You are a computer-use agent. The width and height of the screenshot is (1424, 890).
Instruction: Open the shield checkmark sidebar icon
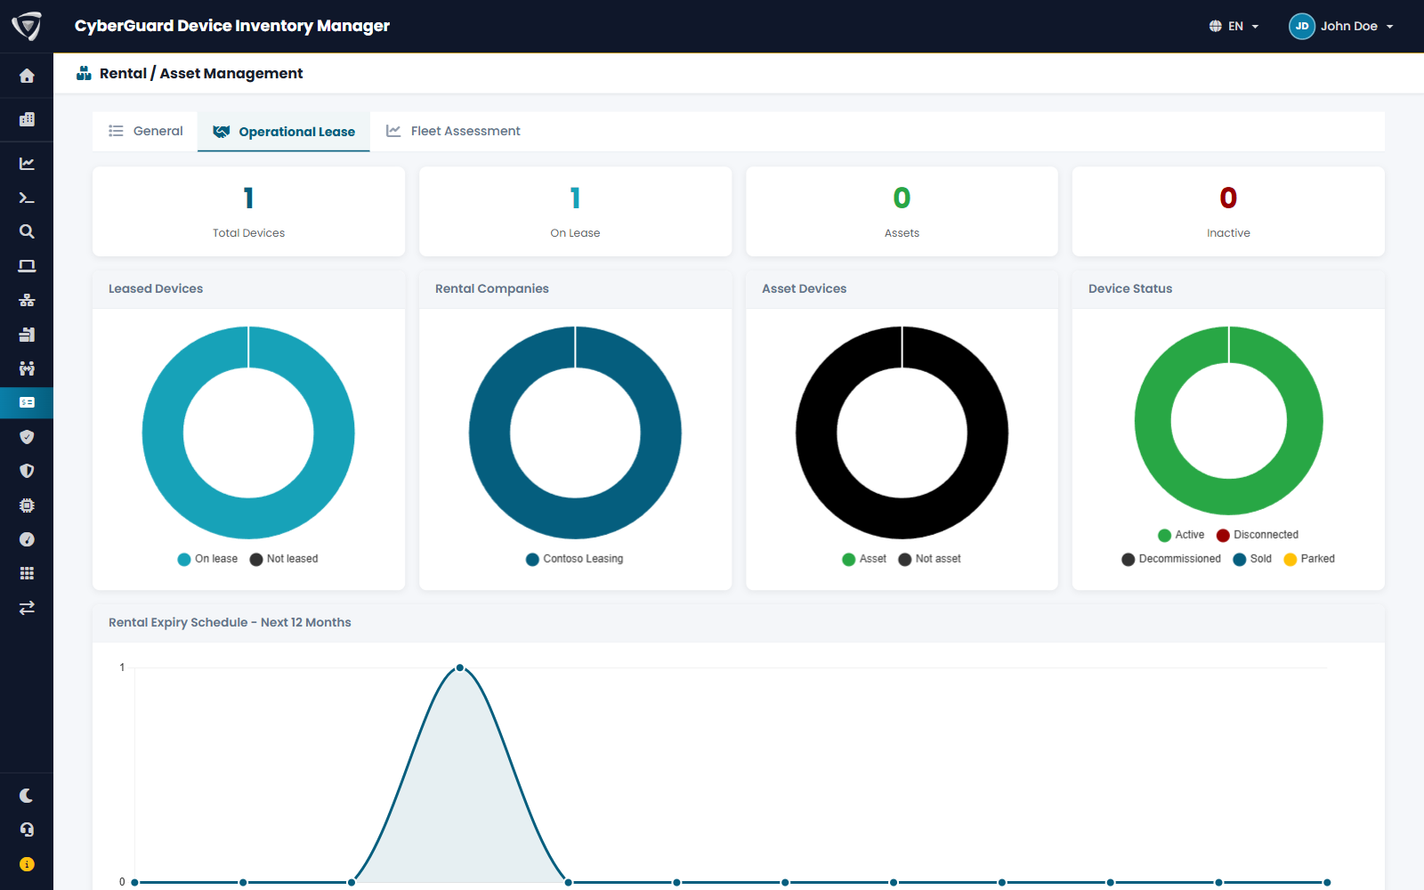tap(27, 437)
